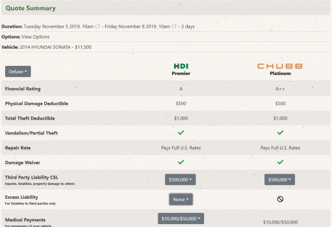Click CHUBB Medical Payments $10,000/$50,000 value
The width and height of the screenshot is (332, 227).
point(280,222)
